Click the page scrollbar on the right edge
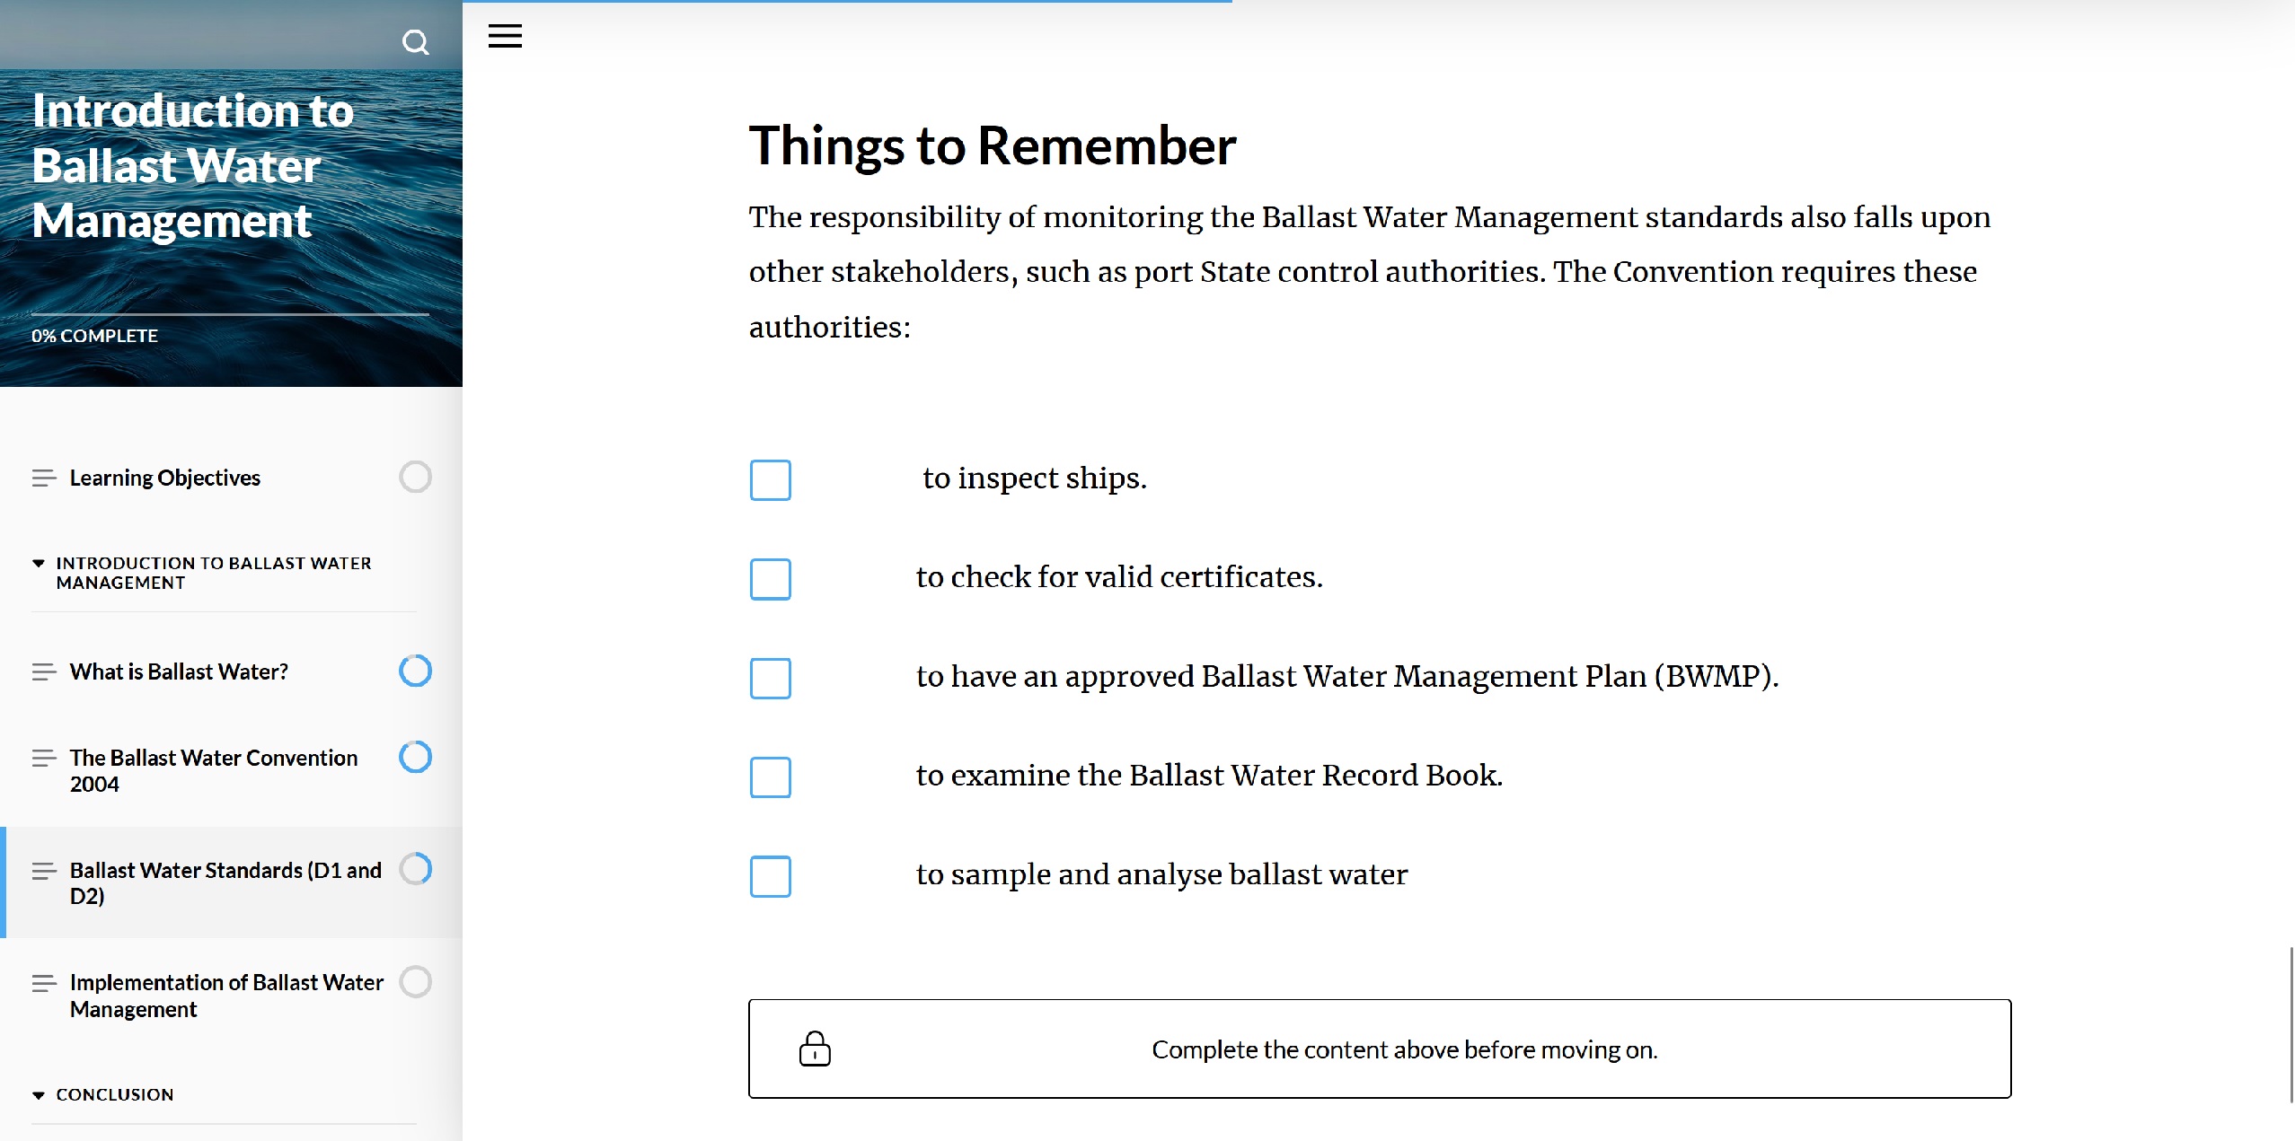The height and width of the screenshot is (1141, 2295). click(x=2290, y=1023)
